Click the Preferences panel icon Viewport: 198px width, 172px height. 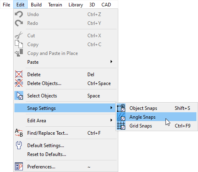(19, 166)
